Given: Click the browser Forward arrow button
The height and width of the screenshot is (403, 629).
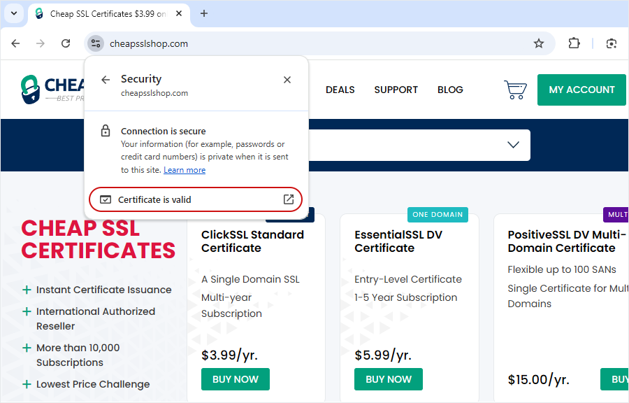Looking at the screenshot, I should [41, 43].
